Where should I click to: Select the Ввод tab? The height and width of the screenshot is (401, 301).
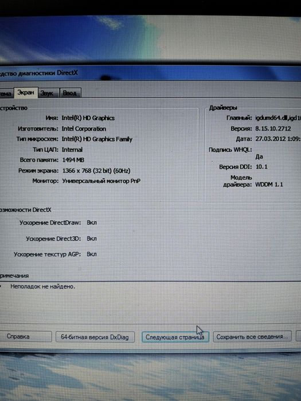(x=71, y=93)
